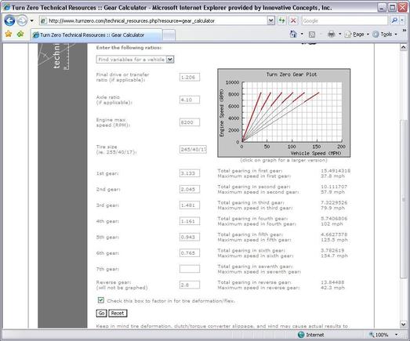The height and width of the screenshot is (341, 410).
Task: Click the RSS feeds icon
Action: pos(312,34)
